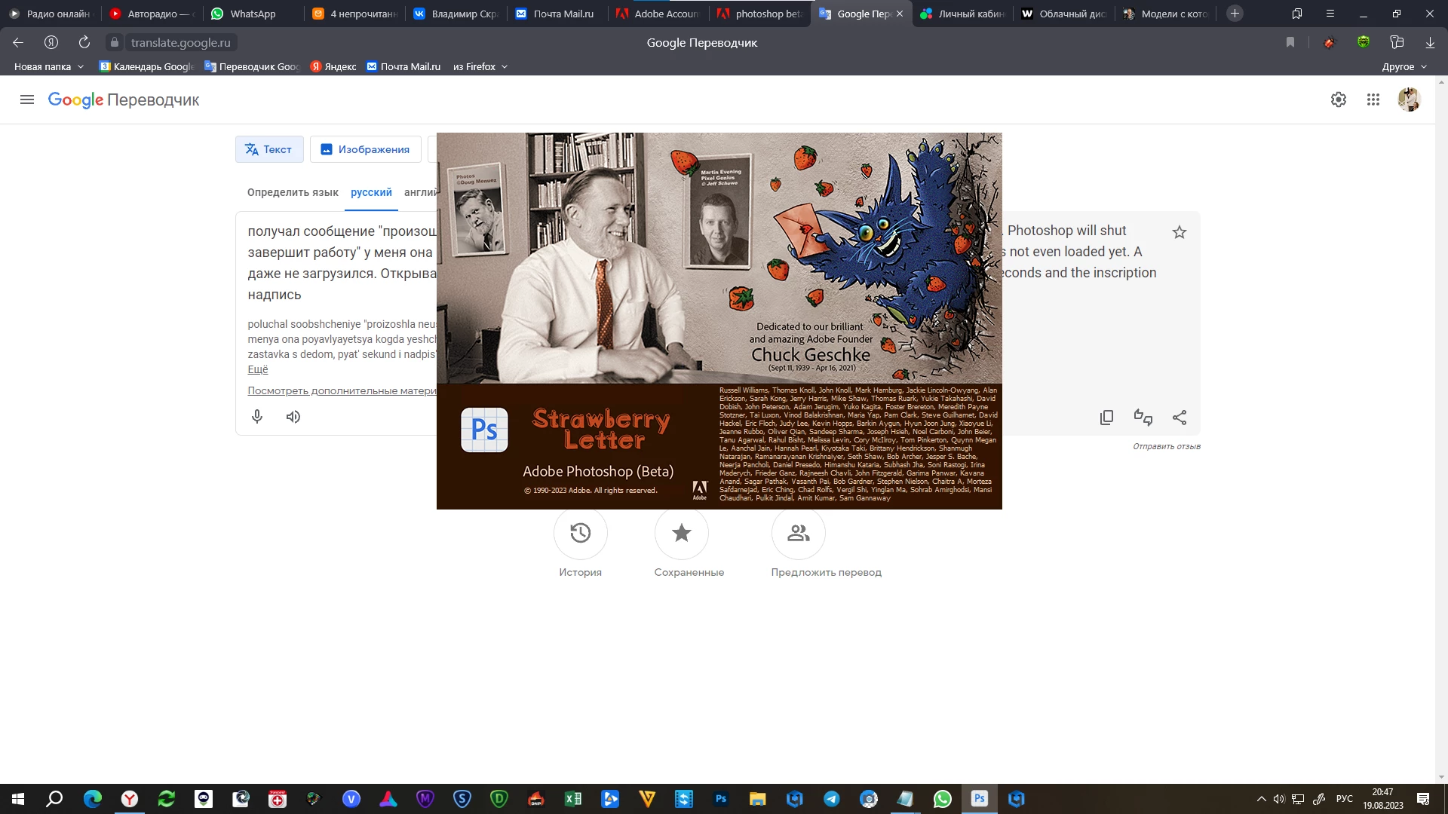Open Google Translate settings gear

[1338, 99]
